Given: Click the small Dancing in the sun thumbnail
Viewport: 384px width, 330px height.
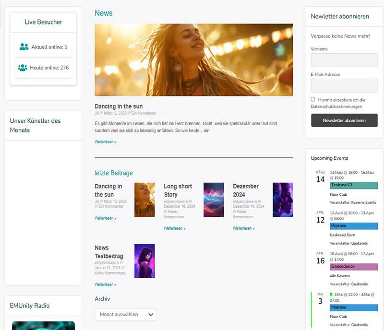Looking at the screenshot, I should tap(144, 200).
